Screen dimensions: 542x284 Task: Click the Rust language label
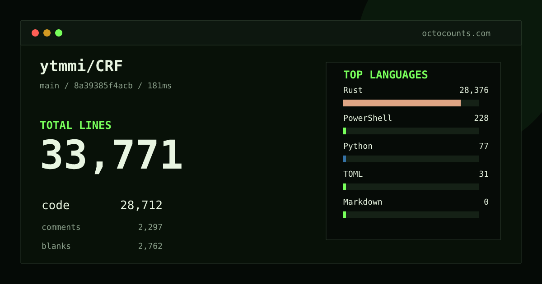coord(353,90)
